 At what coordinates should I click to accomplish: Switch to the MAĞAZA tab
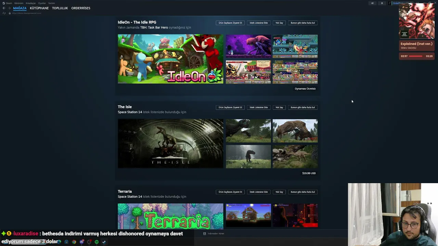[x=20, y=8]
